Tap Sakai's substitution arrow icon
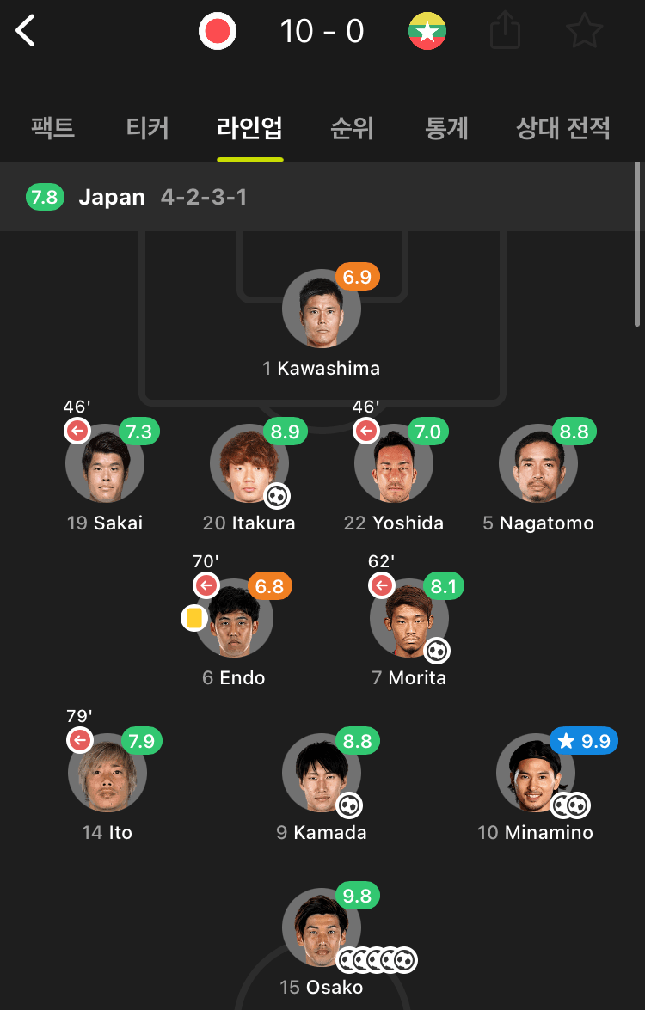The image size is (645, 1010). (77, 431)
